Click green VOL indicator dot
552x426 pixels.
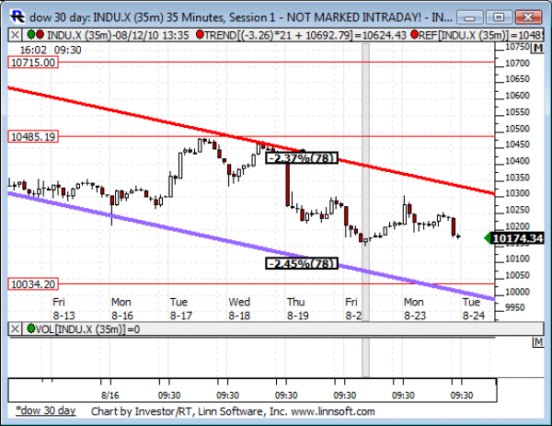click(x=31, y=328)
